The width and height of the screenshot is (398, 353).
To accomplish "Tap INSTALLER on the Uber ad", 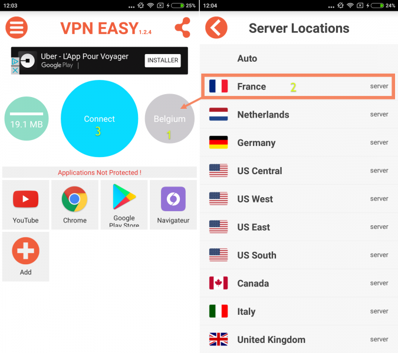I will pyautogui.click(x=163, y=61).
